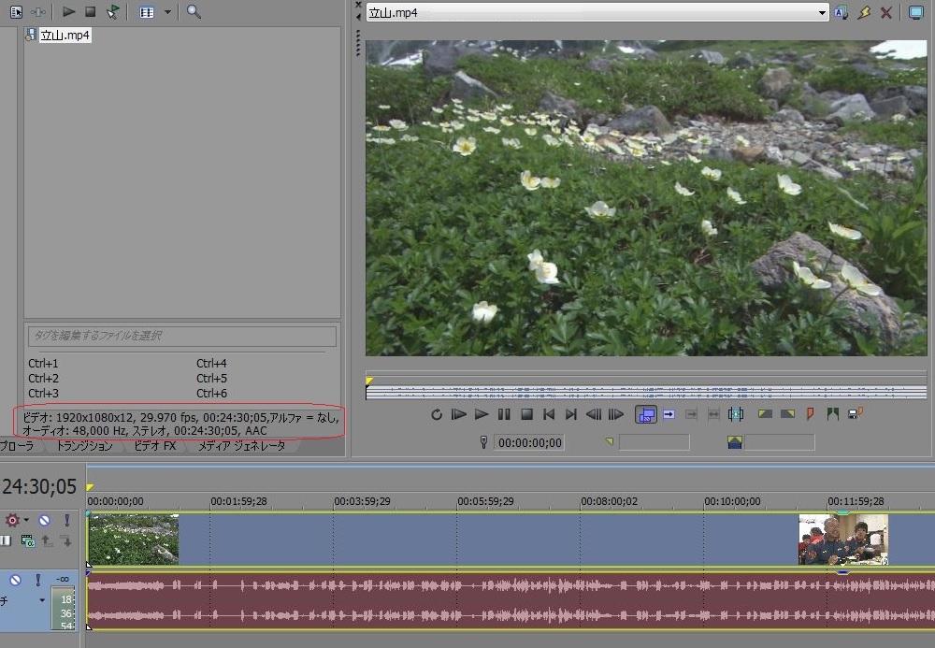Screen dimensions: 935x648
Task: Select the 立山.mp4 file in media list
Action: (65, 36)
